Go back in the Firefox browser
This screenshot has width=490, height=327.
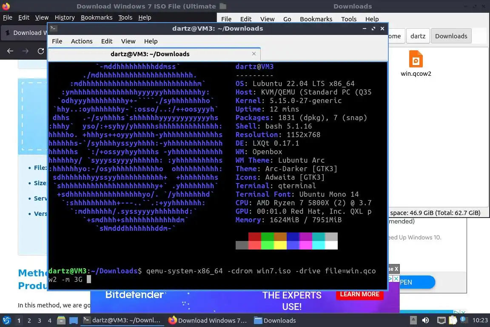(x=10, y=51)
